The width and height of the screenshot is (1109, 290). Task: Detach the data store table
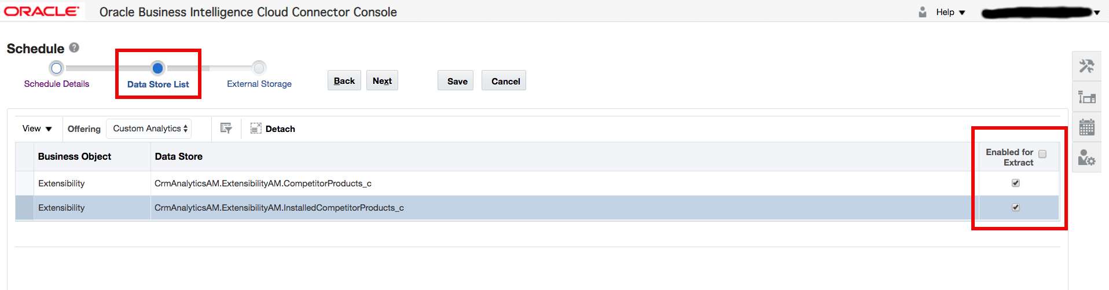click(273, 129)
